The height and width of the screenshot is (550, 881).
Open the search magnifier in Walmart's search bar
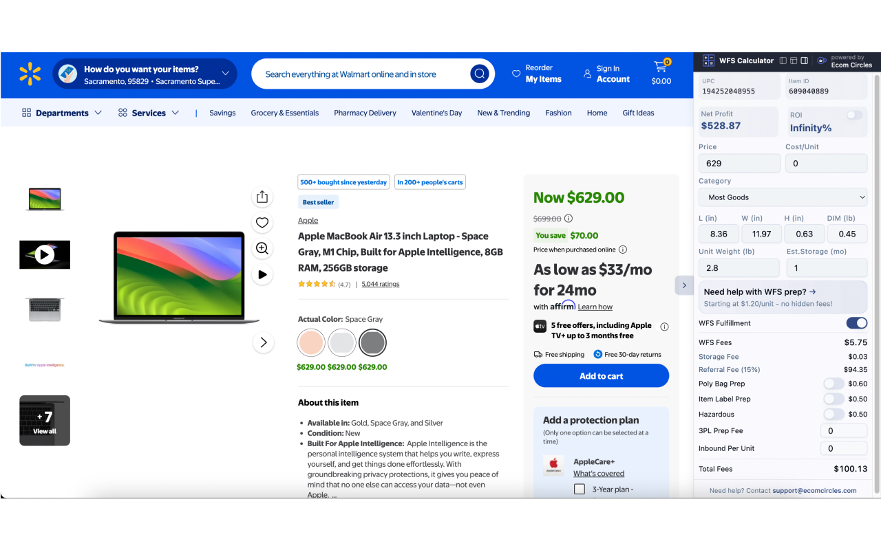[x=480, y=74]
